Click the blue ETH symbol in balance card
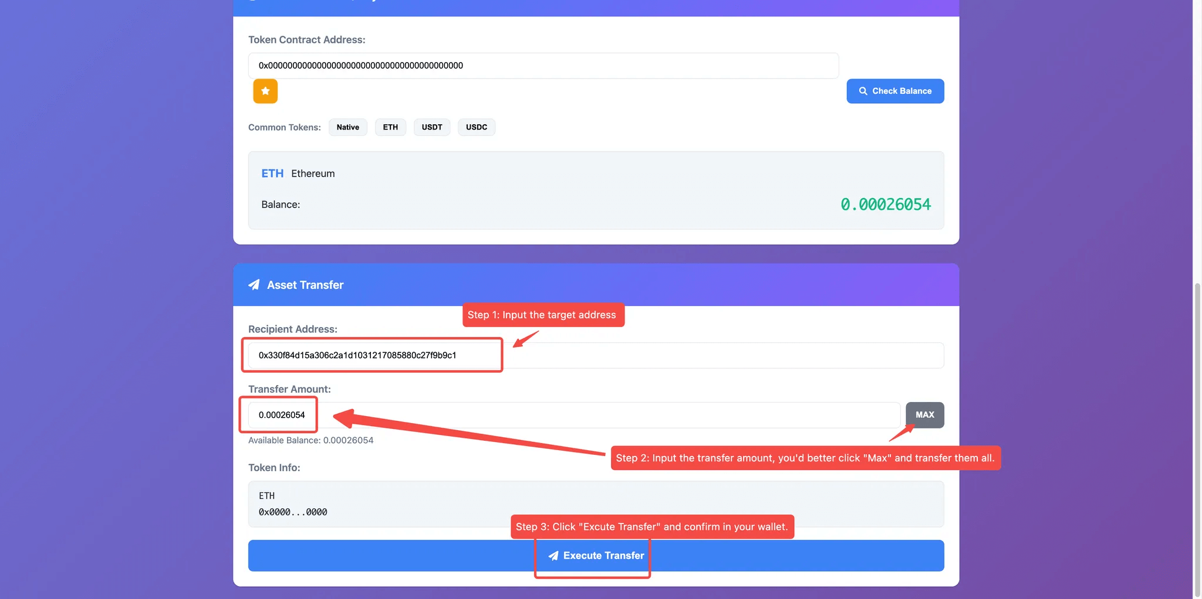The image size is (1202, 599). click(x=272, y=173)
